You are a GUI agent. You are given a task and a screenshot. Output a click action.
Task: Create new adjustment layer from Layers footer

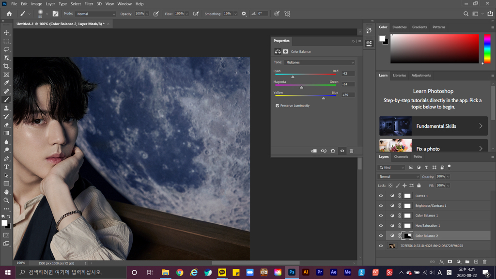coord(459,262)
